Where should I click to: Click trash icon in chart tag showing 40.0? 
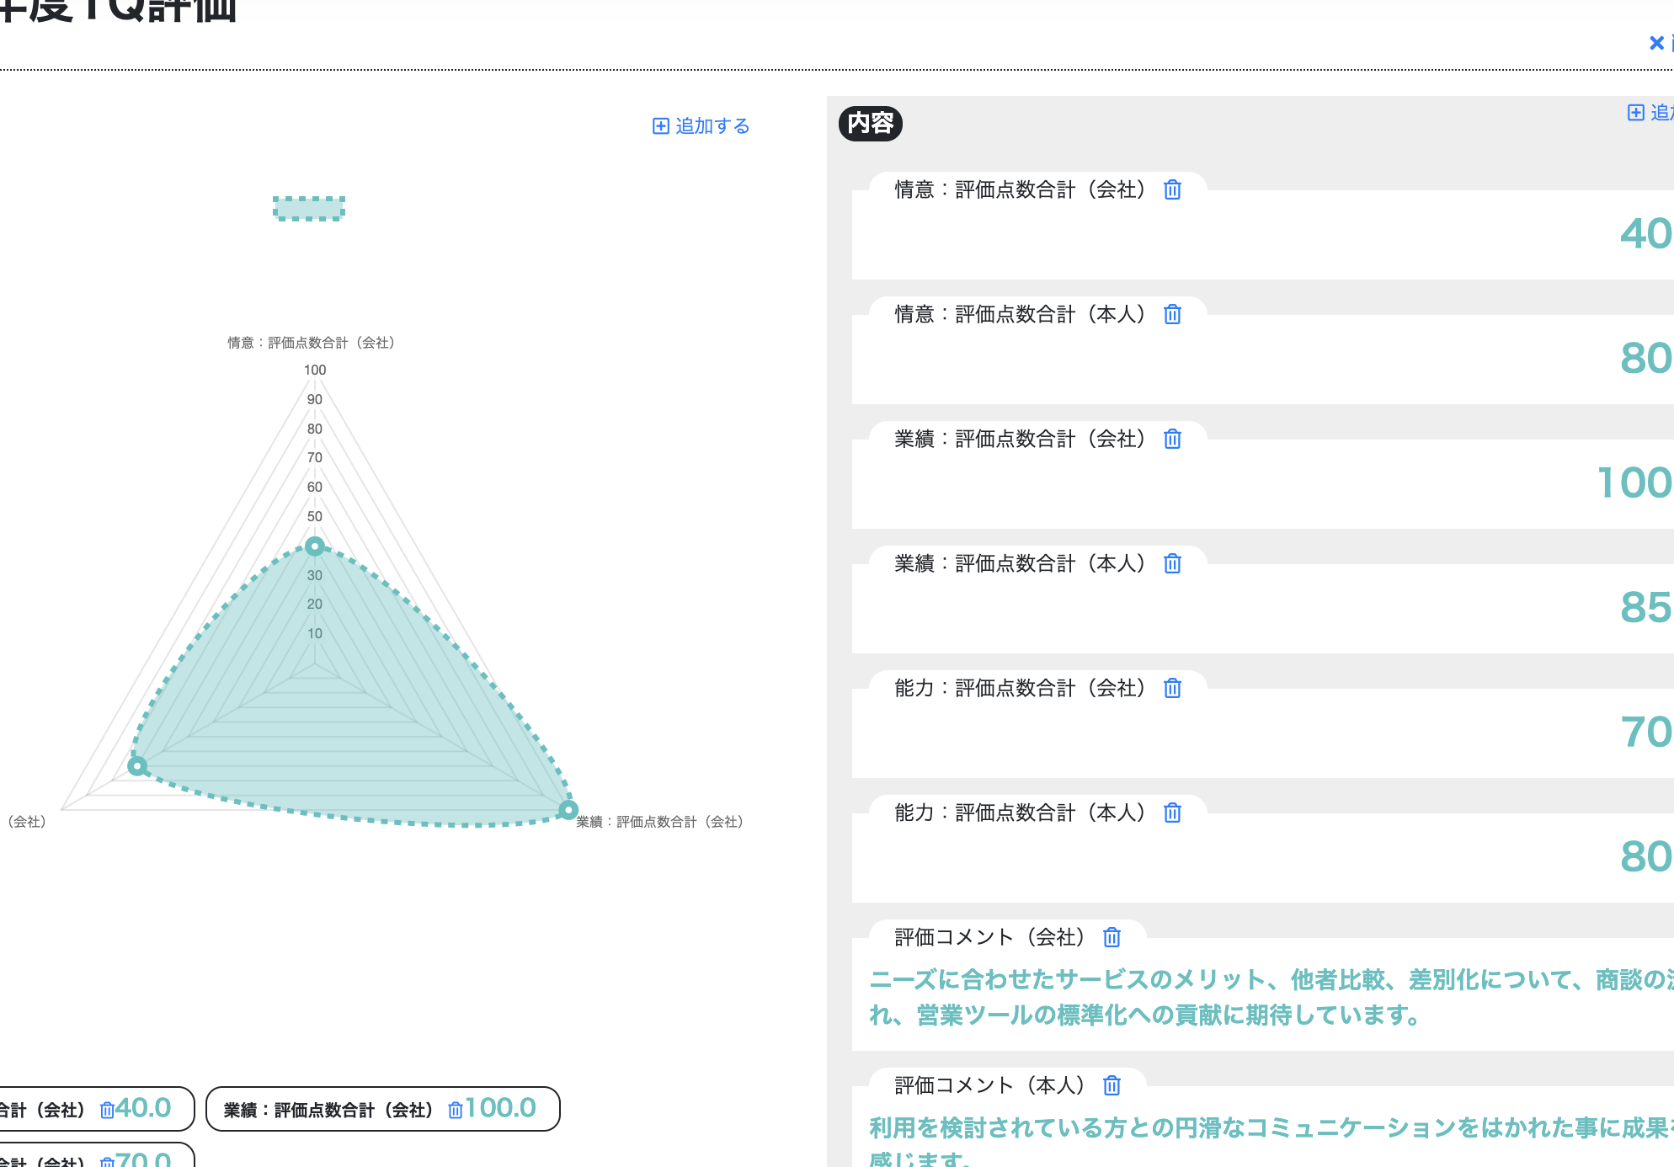[x=107, y=1111]
